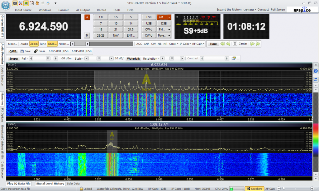The width and height of the screenshot is (319, 191).
Task: Click the green monitor icon in quick toolbar
Action: [26, 3]
